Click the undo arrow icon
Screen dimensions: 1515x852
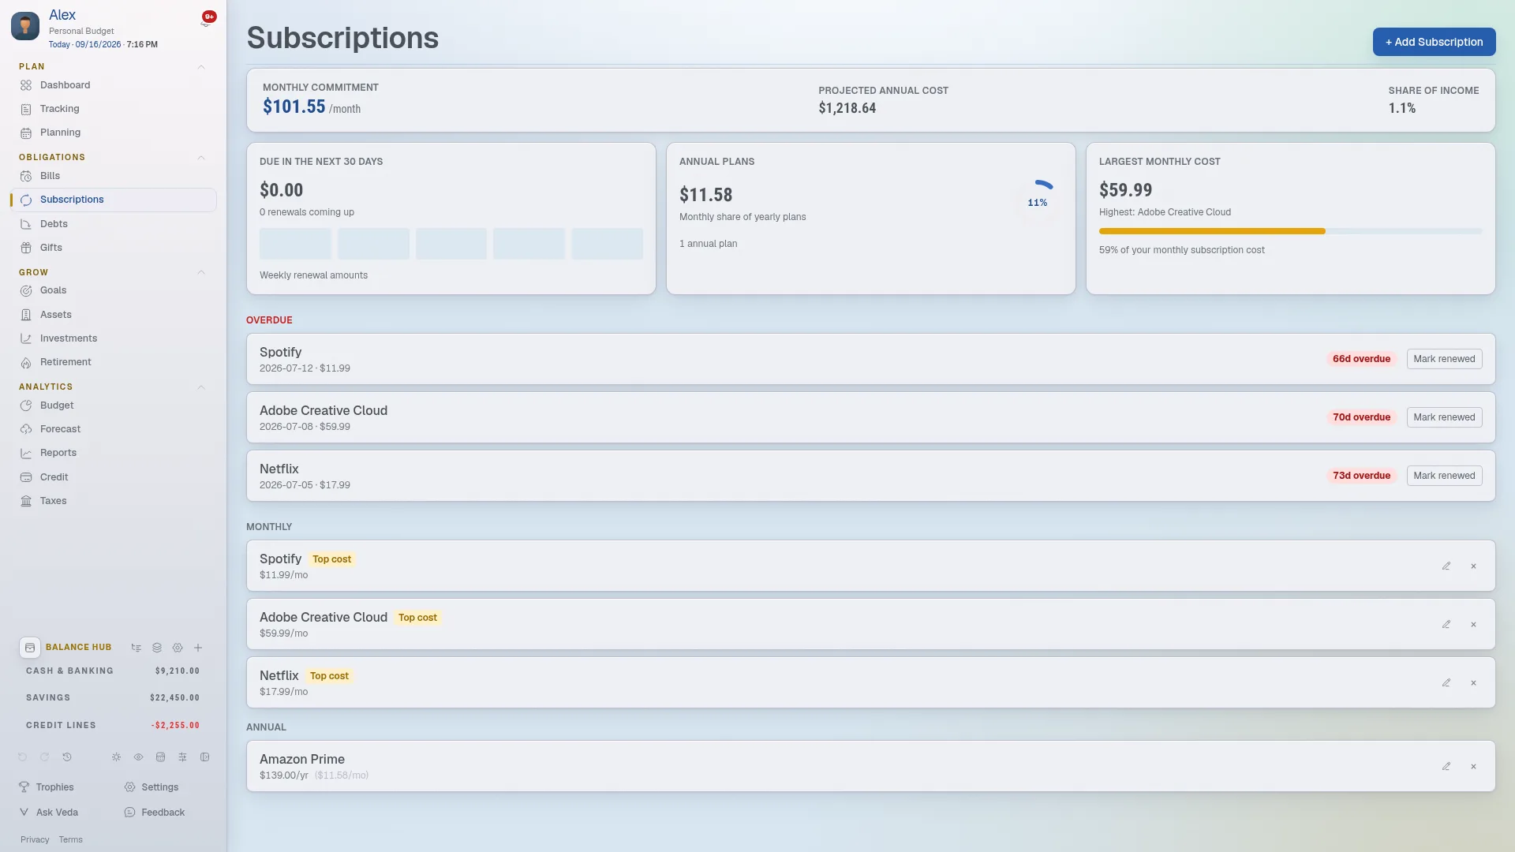pos(22,757)
